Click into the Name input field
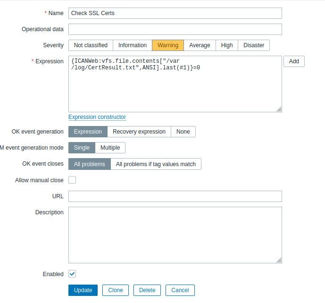Screen dimensions: 325x303 point(175,13)
